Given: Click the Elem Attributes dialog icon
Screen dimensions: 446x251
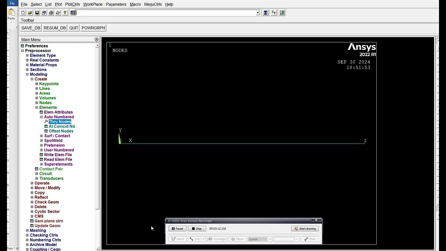Looking at the screenshot, I should (x=41, y=112).
